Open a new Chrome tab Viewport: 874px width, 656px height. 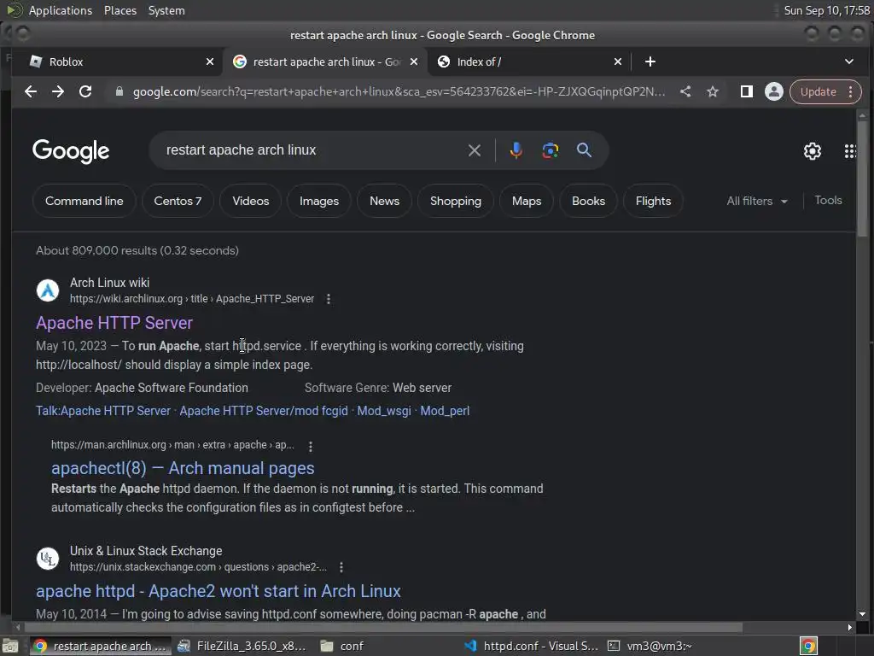650,61
